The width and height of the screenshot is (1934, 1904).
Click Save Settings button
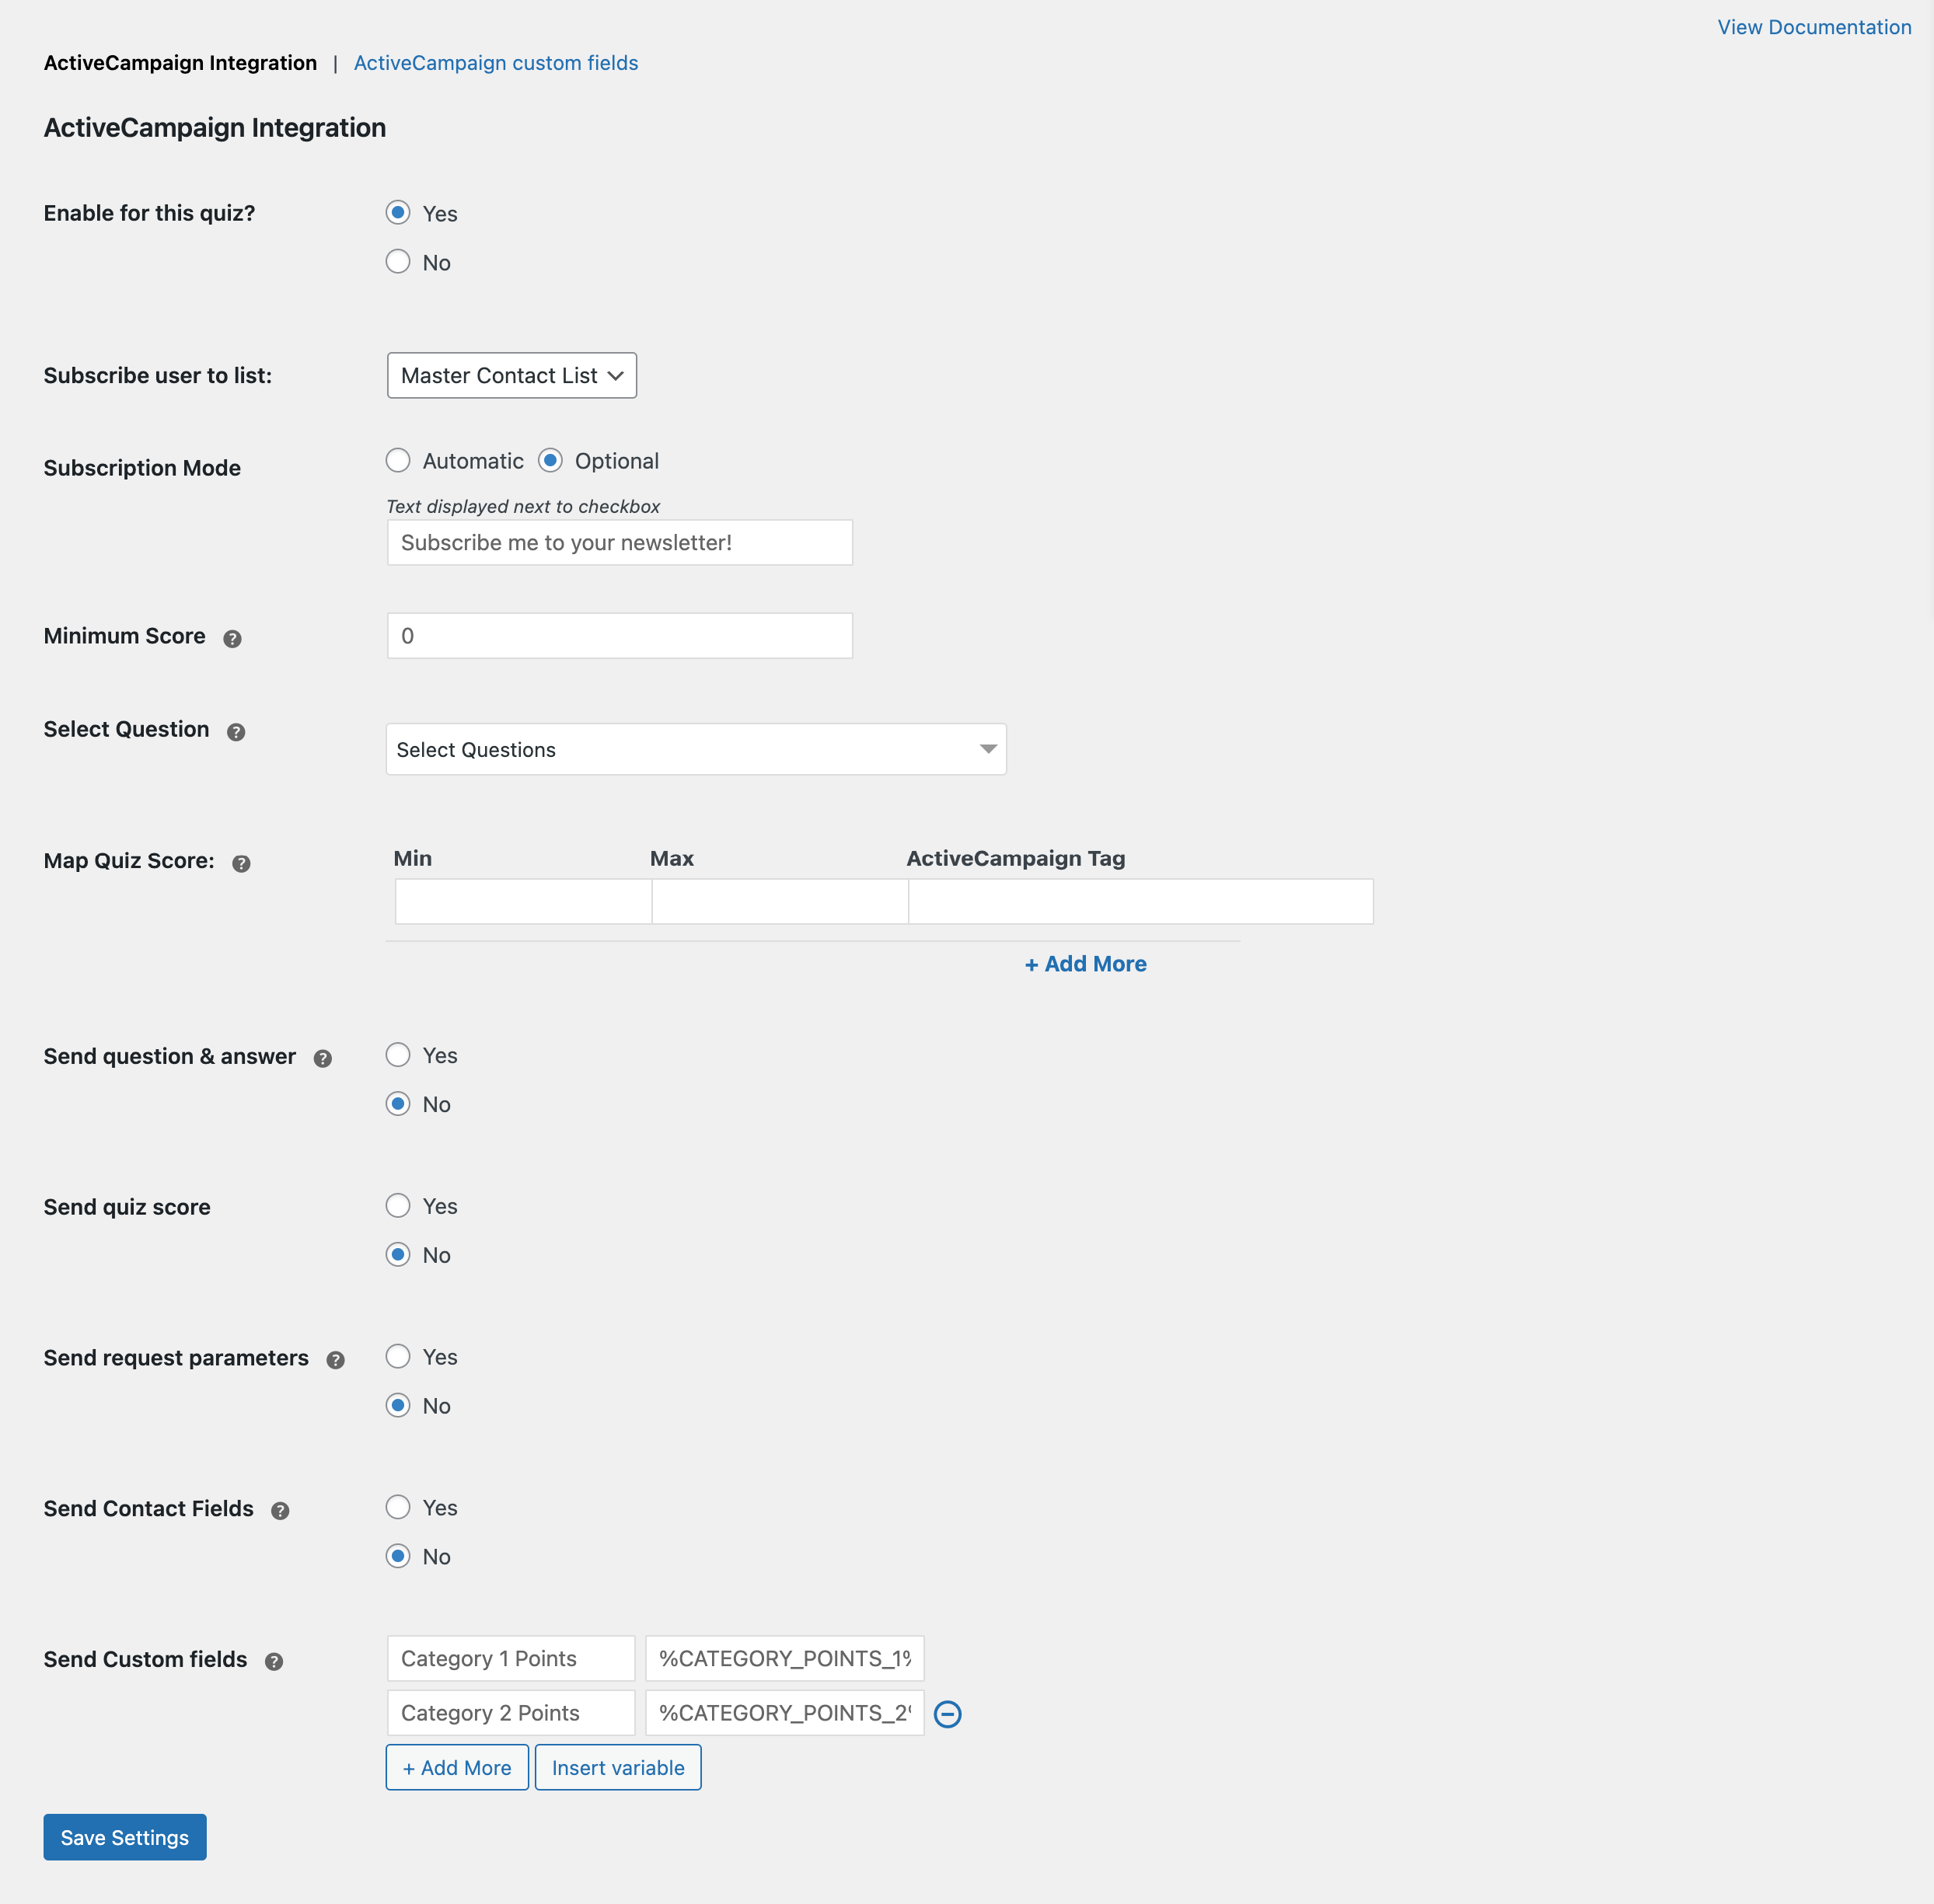click(x=124, y=1836)
